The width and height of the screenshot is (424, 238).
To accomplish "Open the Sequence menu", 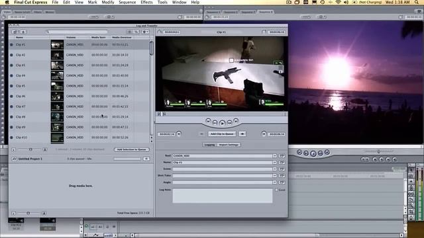I will tap(127, 2).
